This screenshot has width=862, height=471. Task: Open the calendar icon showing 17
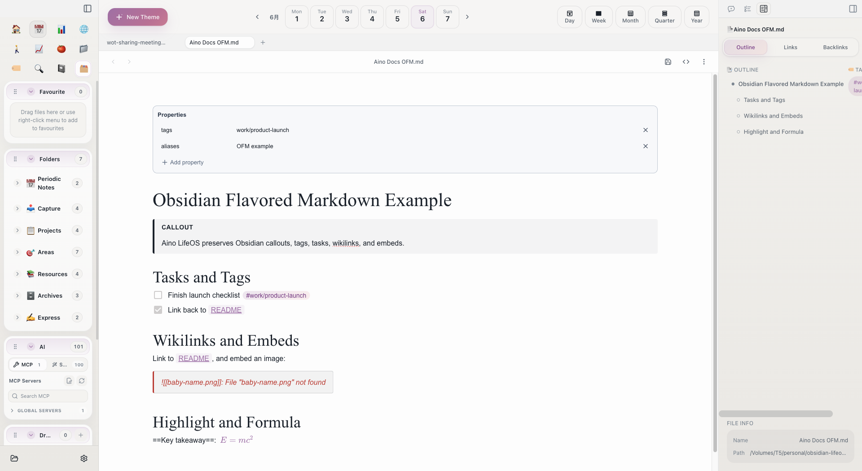pyautogui.click(x=39, y=29)
